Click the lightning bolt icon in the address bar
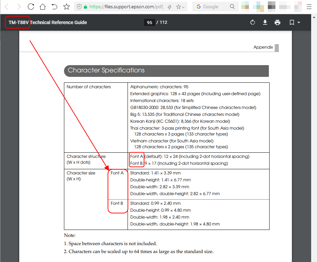 pyautogui.click(x=170, y=7)
